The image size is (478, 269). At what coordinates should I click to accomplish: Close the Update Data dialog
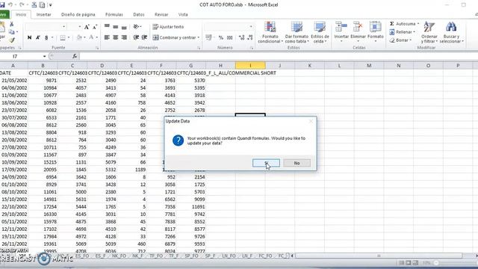point(311,121)
